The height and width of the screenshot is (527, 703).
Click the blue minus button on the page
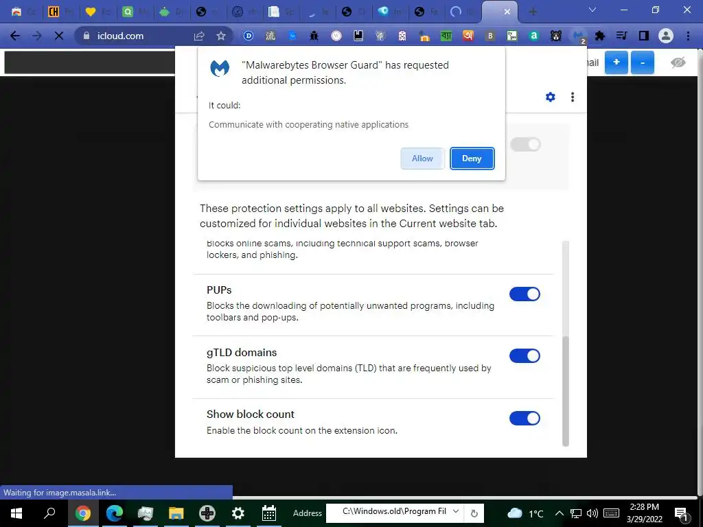click(643, 62)
